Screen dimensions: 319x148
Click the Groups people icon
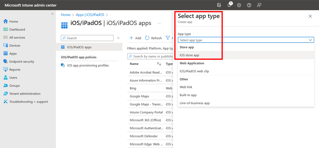pyautogui.click(x=5, y=86)
